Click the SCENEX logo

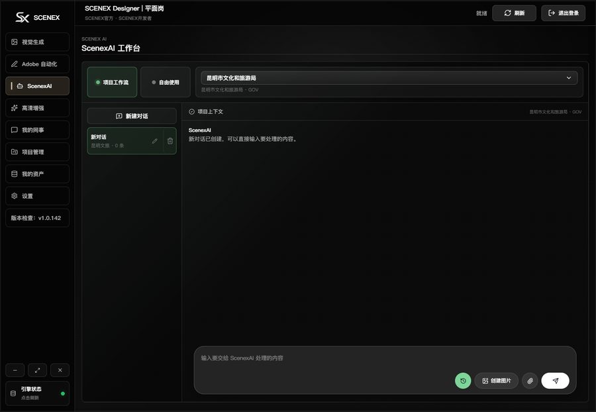tap(37, 17)
